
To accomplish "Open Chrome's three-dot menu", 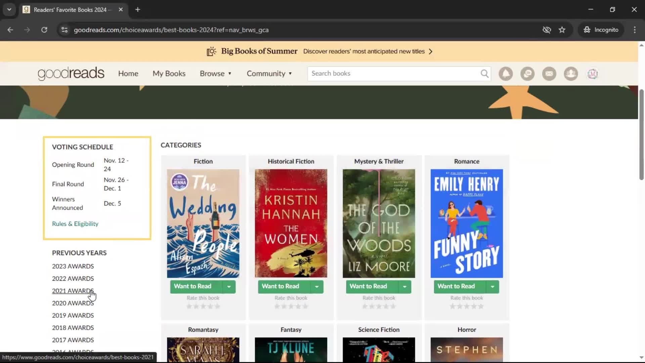I will tap(635, 30).
